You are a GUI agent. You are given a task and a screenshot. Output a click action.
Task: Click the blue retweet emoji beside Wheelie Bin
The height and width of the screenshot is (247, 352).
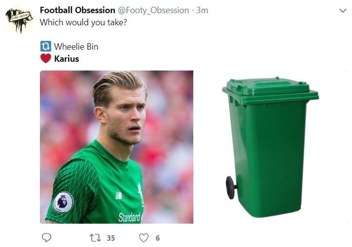(x=45, y=47)
